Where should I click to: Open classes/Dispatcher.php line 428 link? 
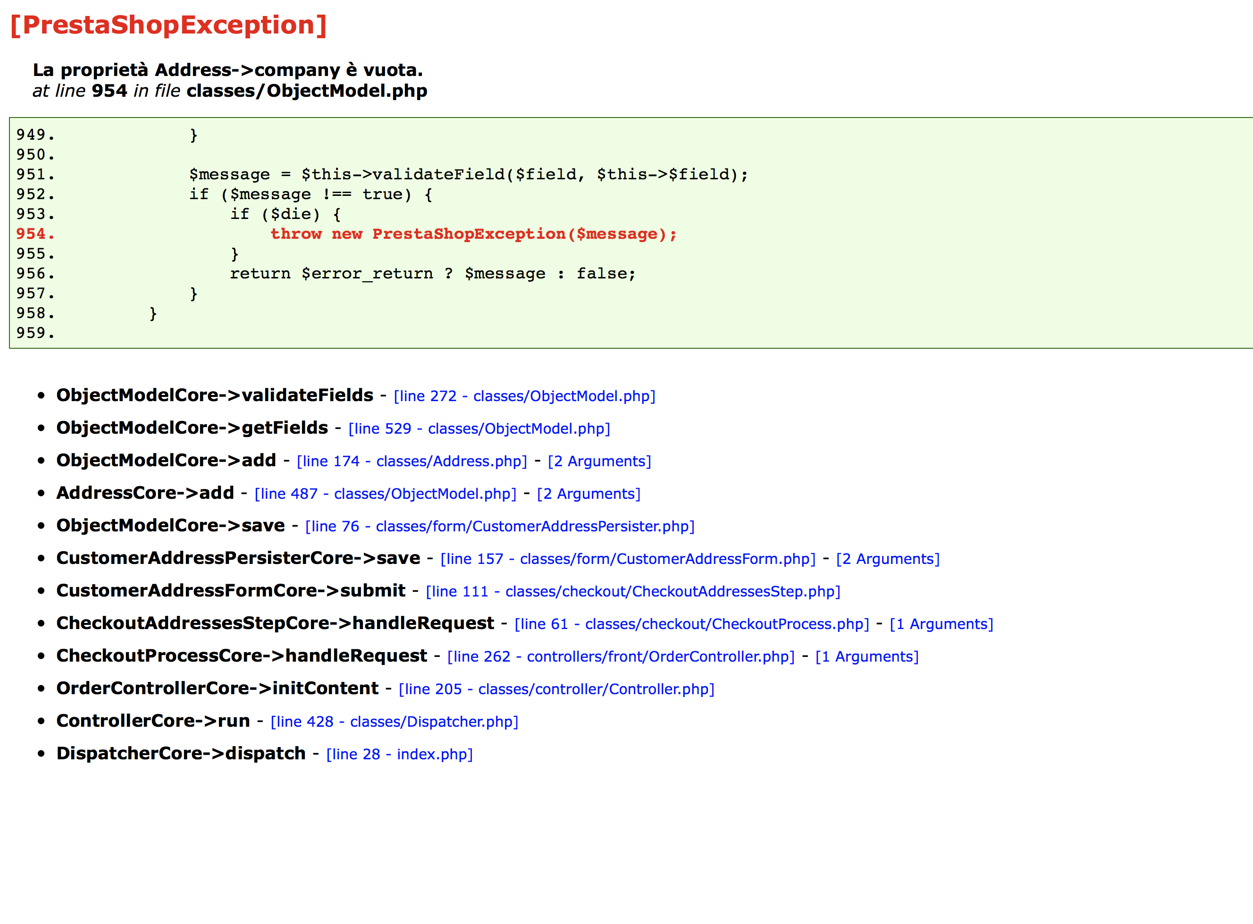[394, 722]
